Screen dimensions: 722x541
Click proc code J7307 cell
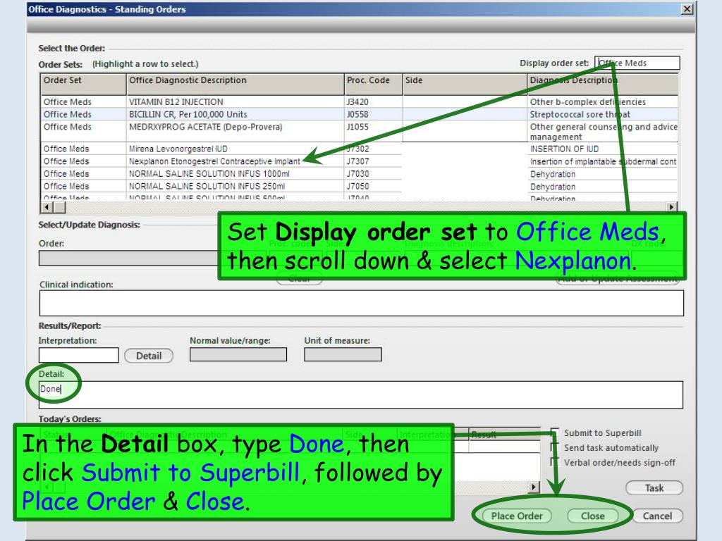coord(373,161)
